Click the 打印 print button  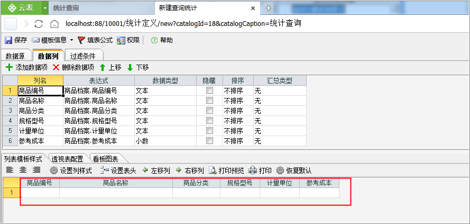pos(261,171)
